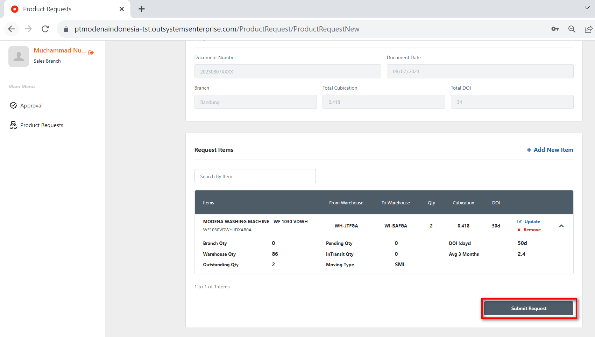Collapse the washing machine row details chevron

(x=561, y=226)
